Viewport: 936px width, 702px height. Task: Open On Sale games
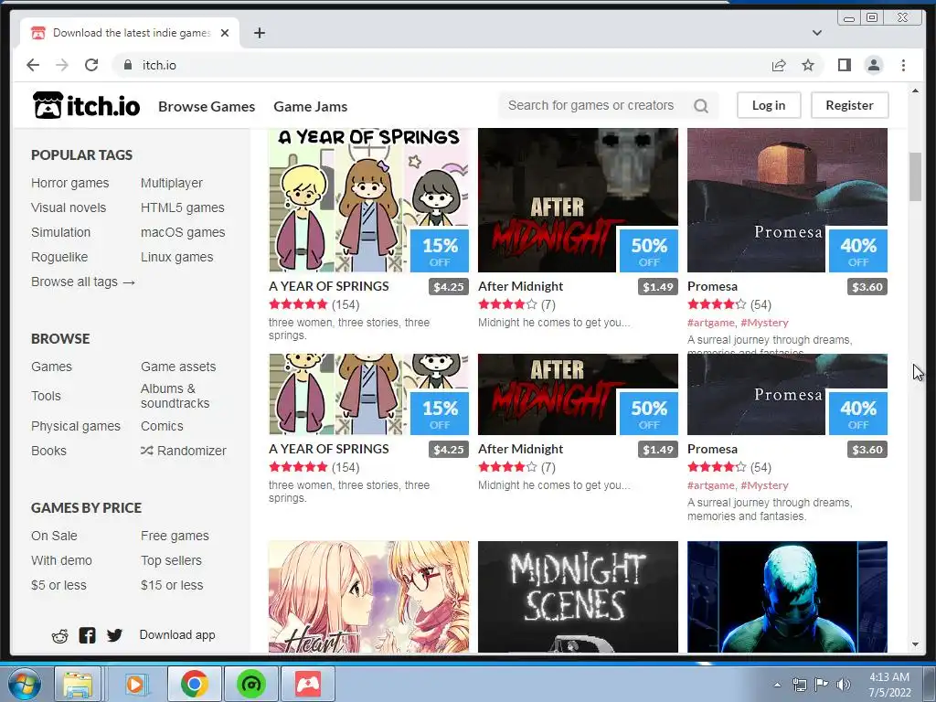coord(54,536)
